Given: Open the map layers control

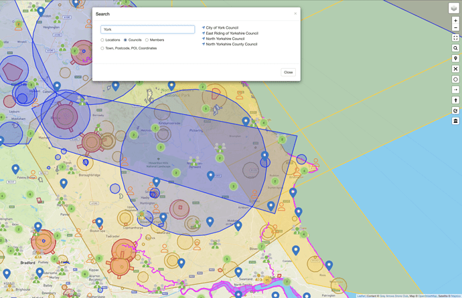Looking at the screenshot, I should point(455,8).
